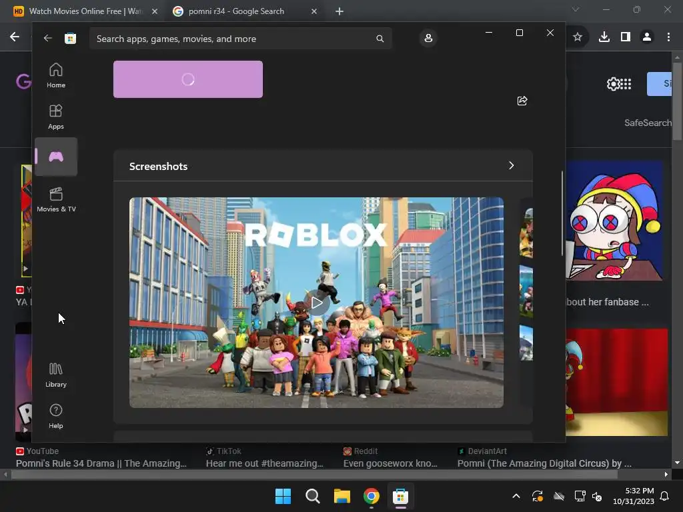
Task: Close the Watch Movies Online tab
Action: click(155, 11)
